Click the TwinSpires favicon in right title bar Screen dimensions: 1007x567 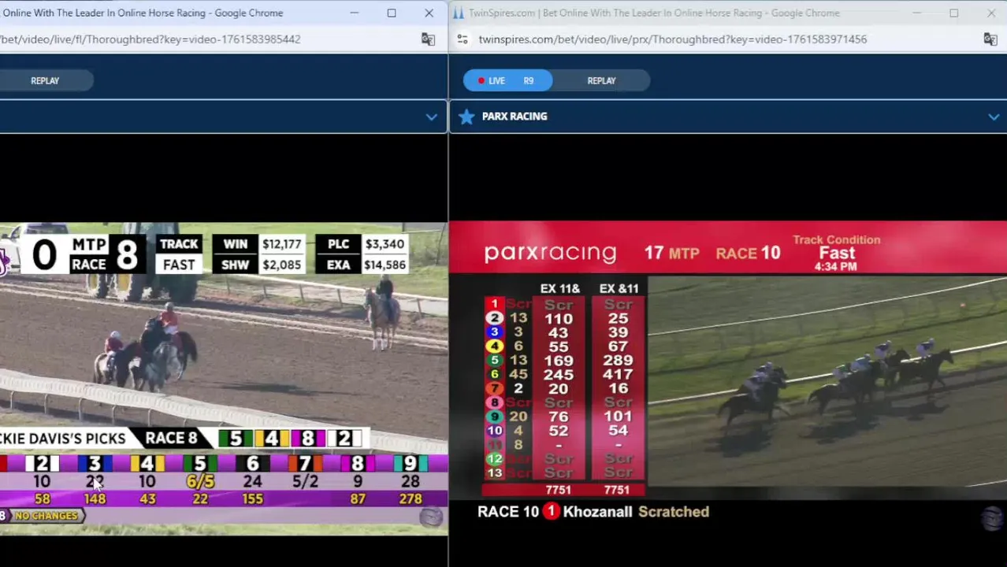point(458,13)
